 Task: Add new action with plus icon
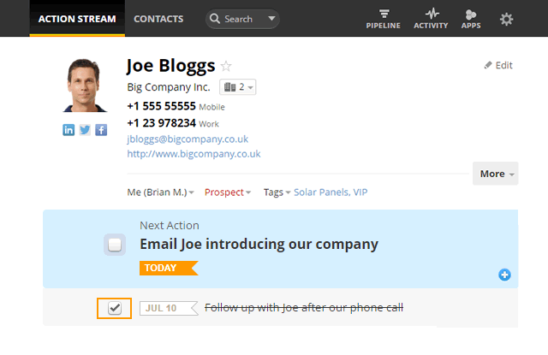[504, 275]
